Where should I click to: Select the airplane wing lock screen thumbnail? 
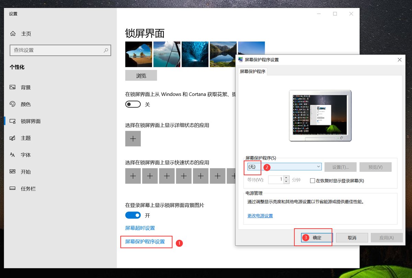tap(167, 54)
